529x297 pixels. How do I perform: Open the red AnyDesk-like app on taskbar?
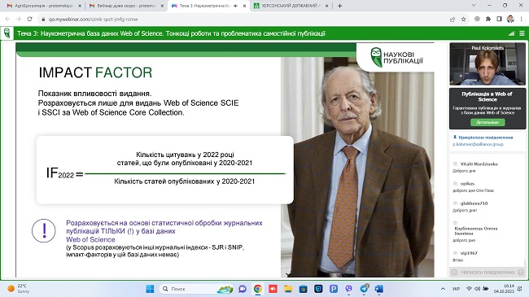(273, 289)
